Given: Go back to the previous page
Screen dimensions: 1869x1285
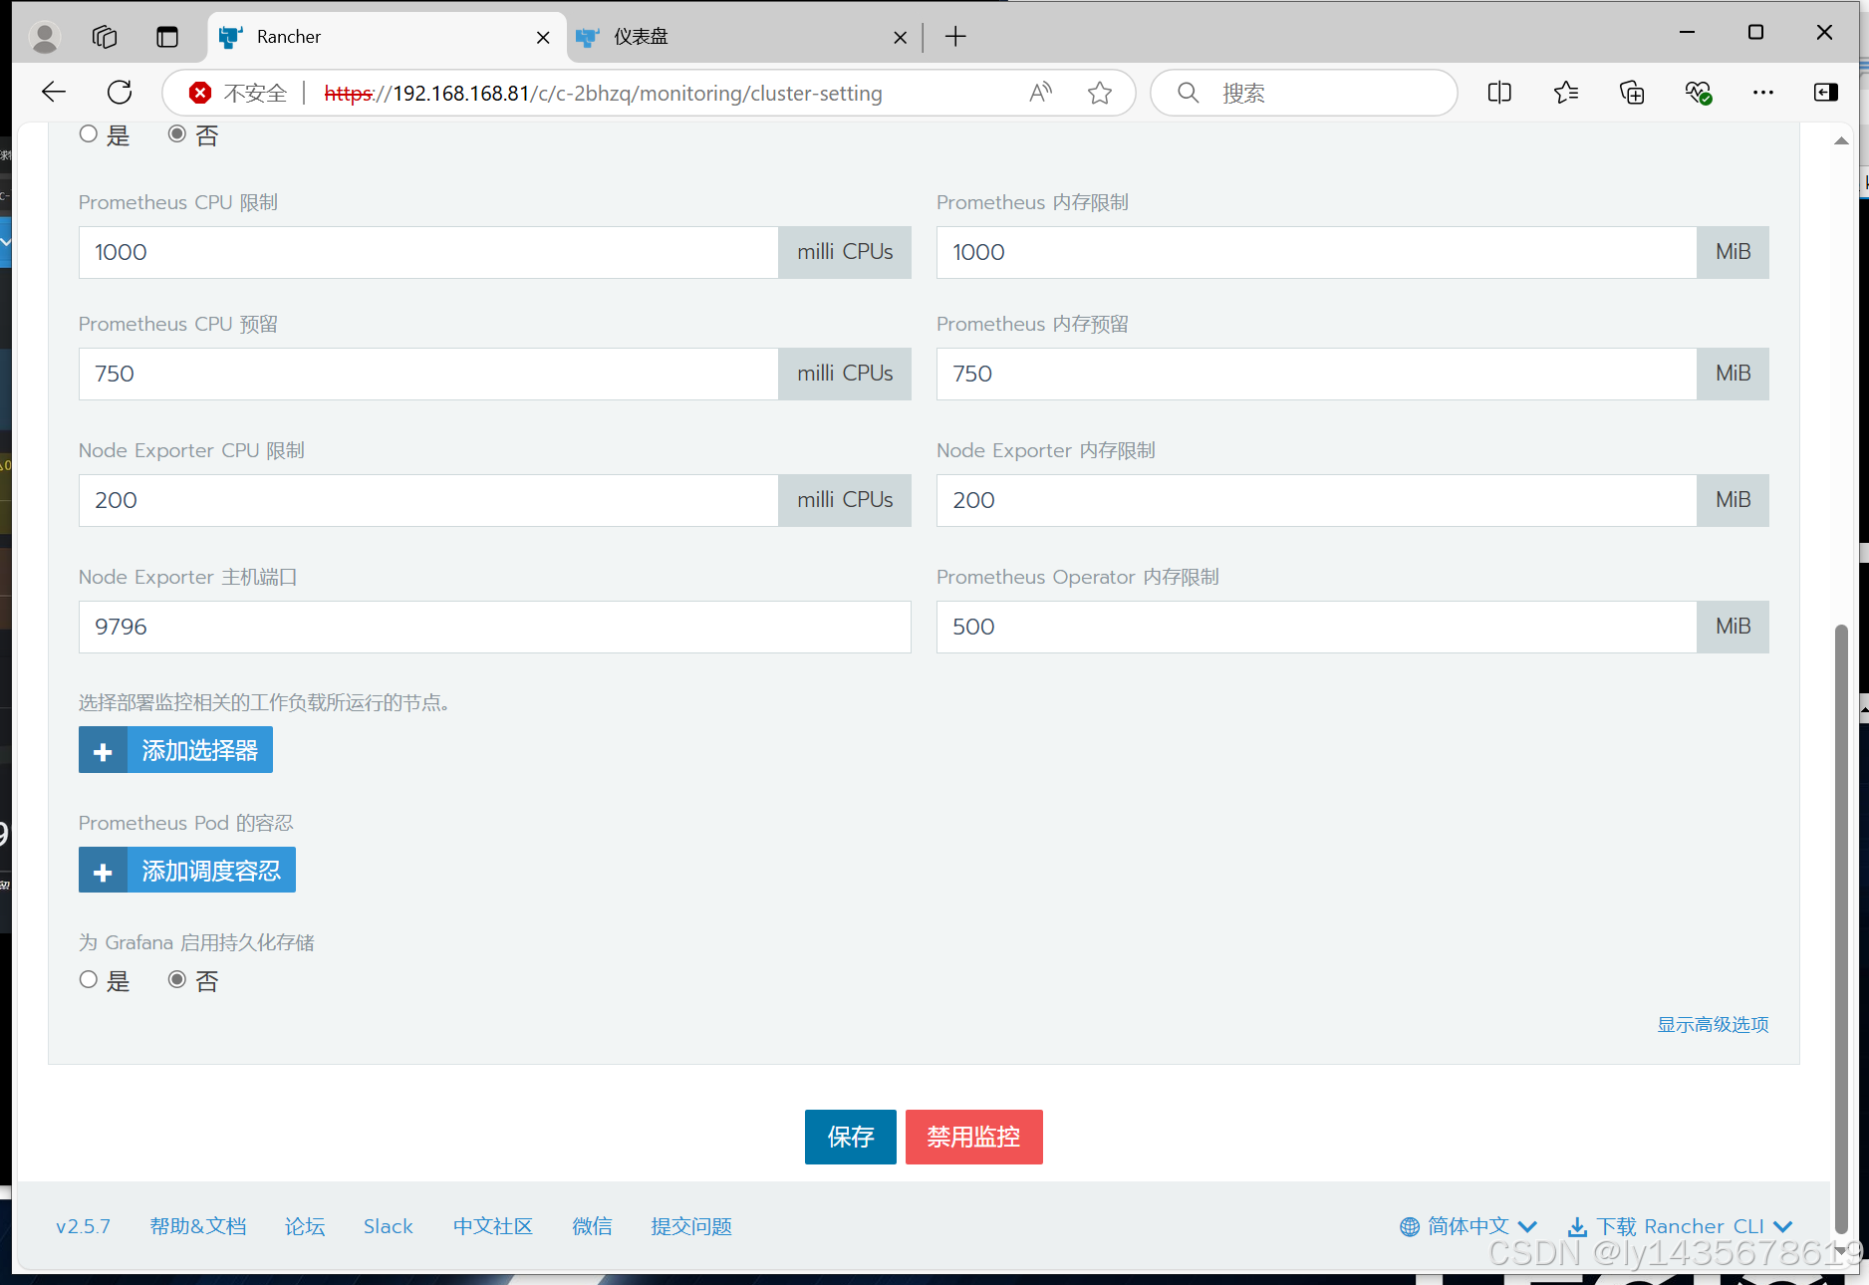Looking at the screenshot, I should 54,93.
